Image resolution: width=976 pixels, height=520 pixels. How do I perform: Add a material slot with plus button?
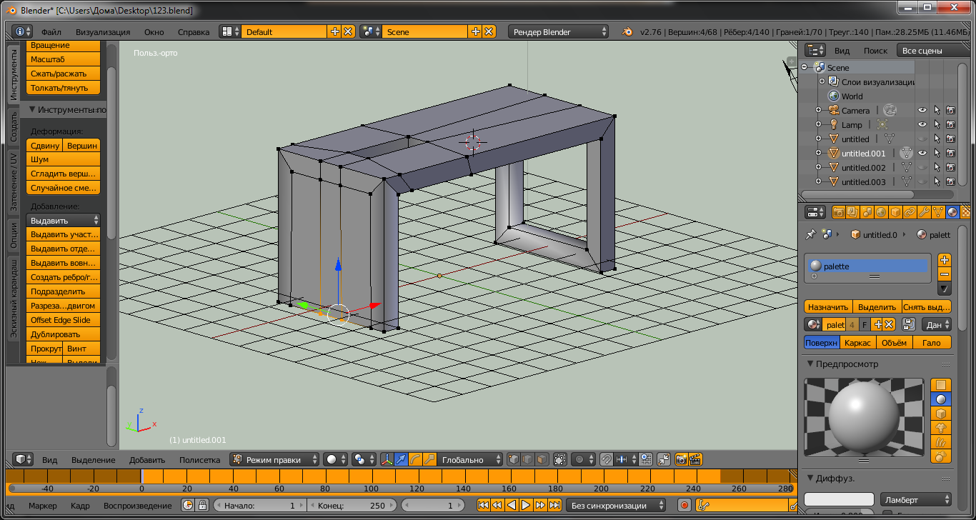pyautogui.click(x=944, y=260)
